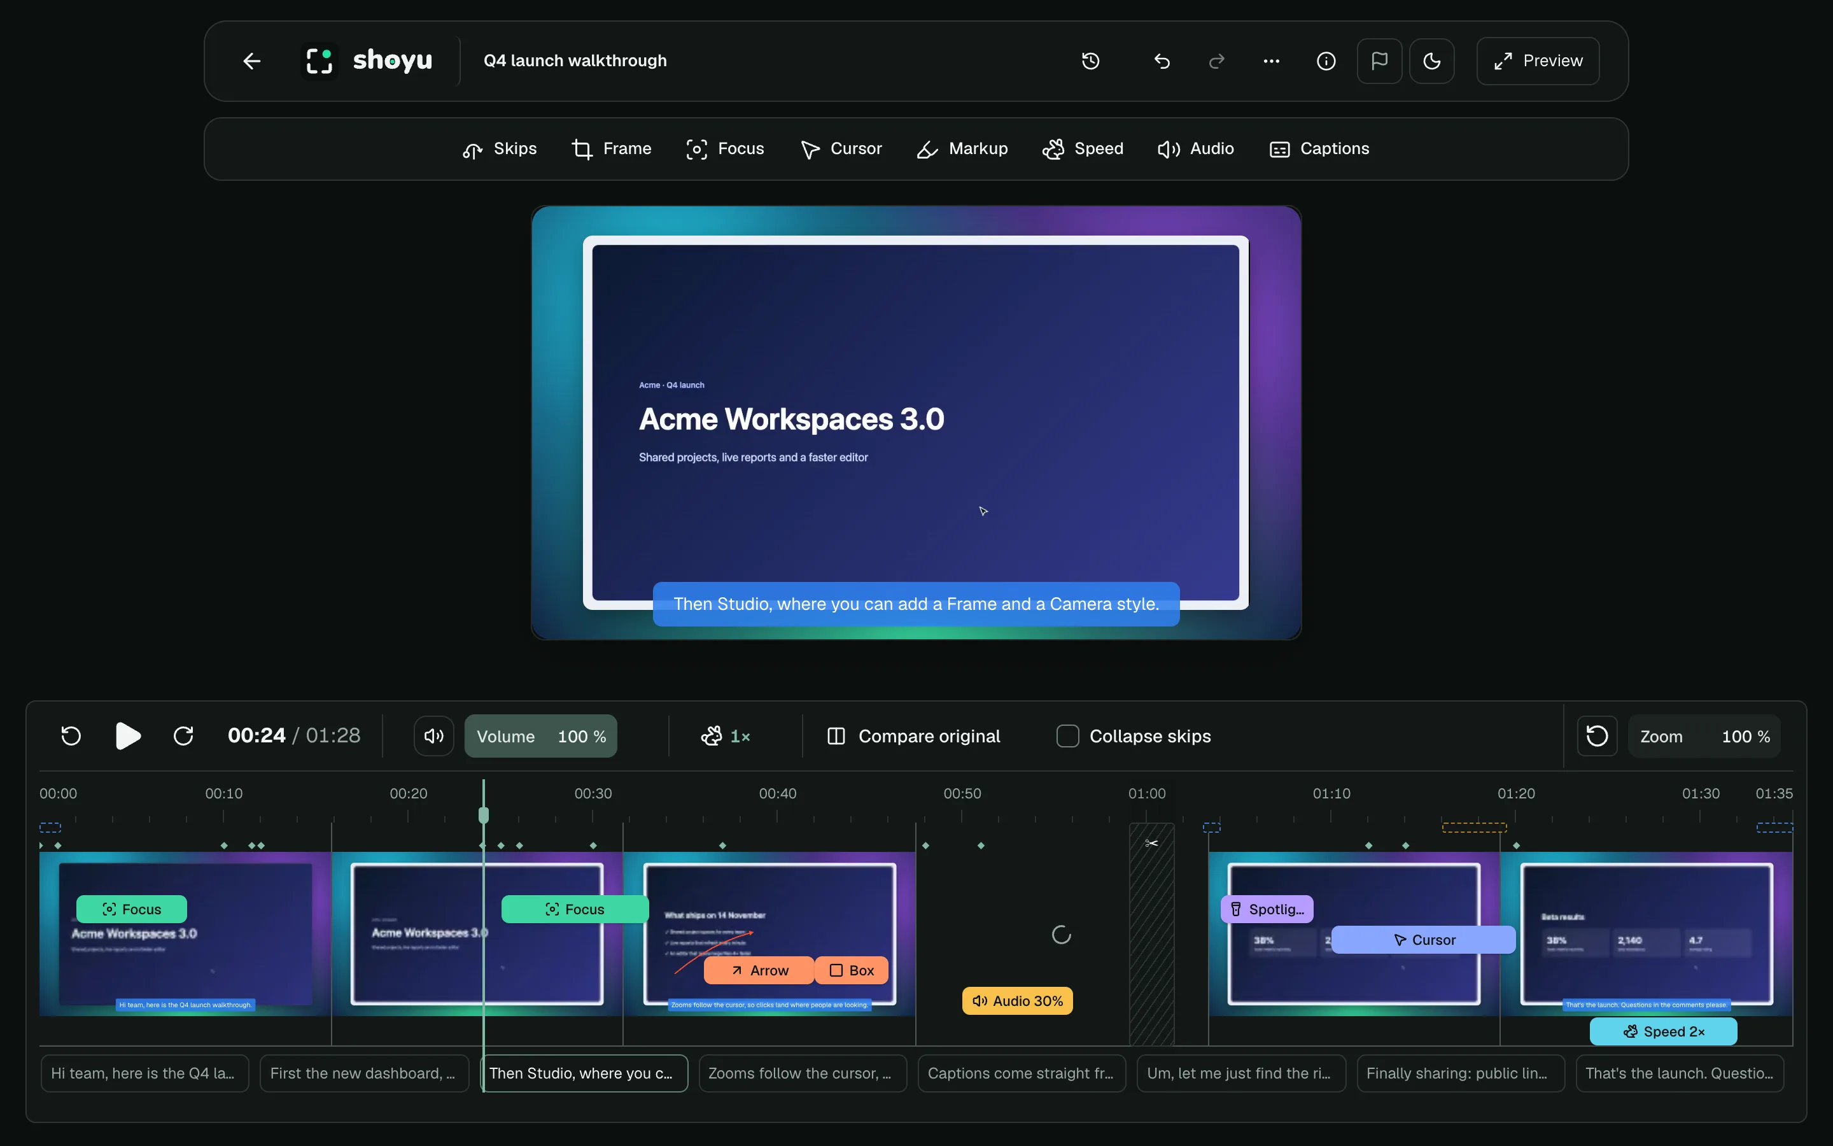Select the Box markup clip
Image resolution: width=1833 pixels, height=1146 pixels.
(x=852, y=970)
